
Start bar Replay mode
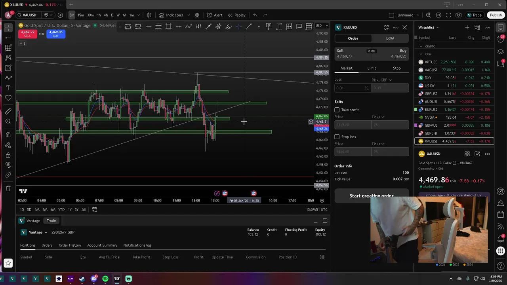click(x=236, y=15)
